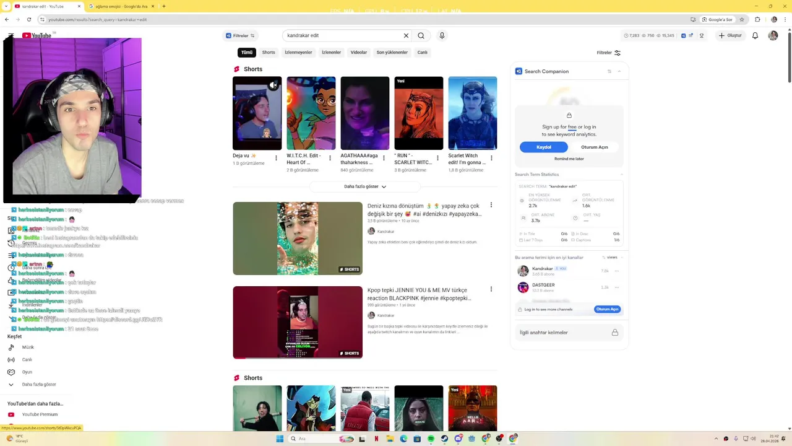Select the İzlenmeyenler filter chip
Image resolution: width=792 pixels, height=446 pixels.
298,53
